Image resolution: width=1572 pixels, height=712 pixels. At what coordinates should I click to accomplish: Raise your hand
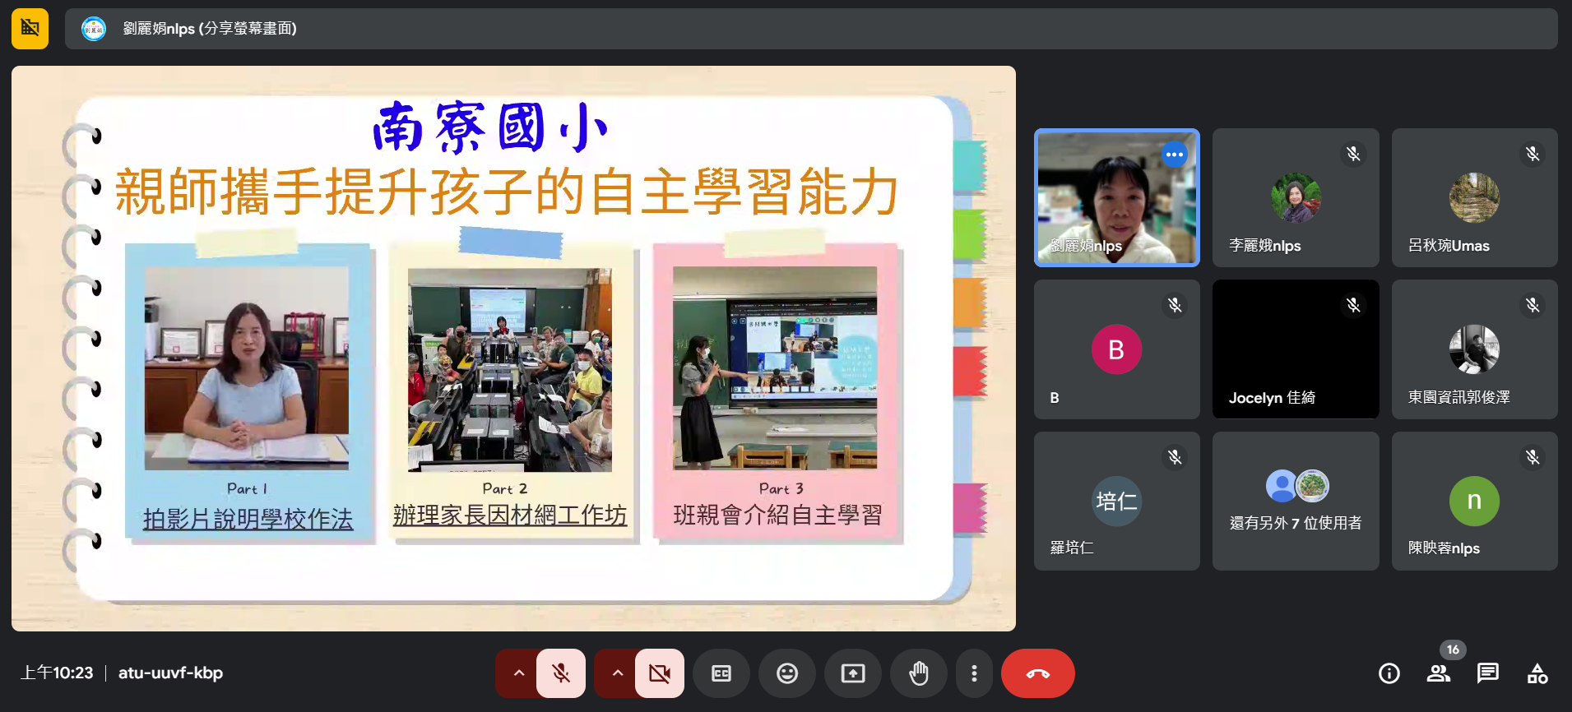[919, 673]
